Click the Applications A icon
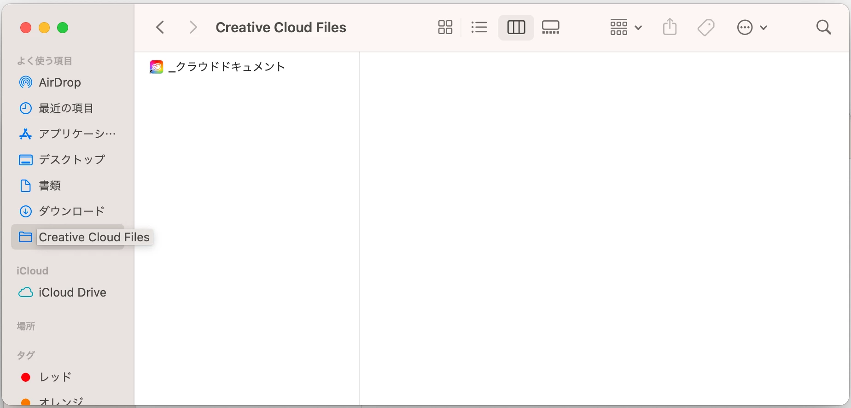 tap(25, 134)
